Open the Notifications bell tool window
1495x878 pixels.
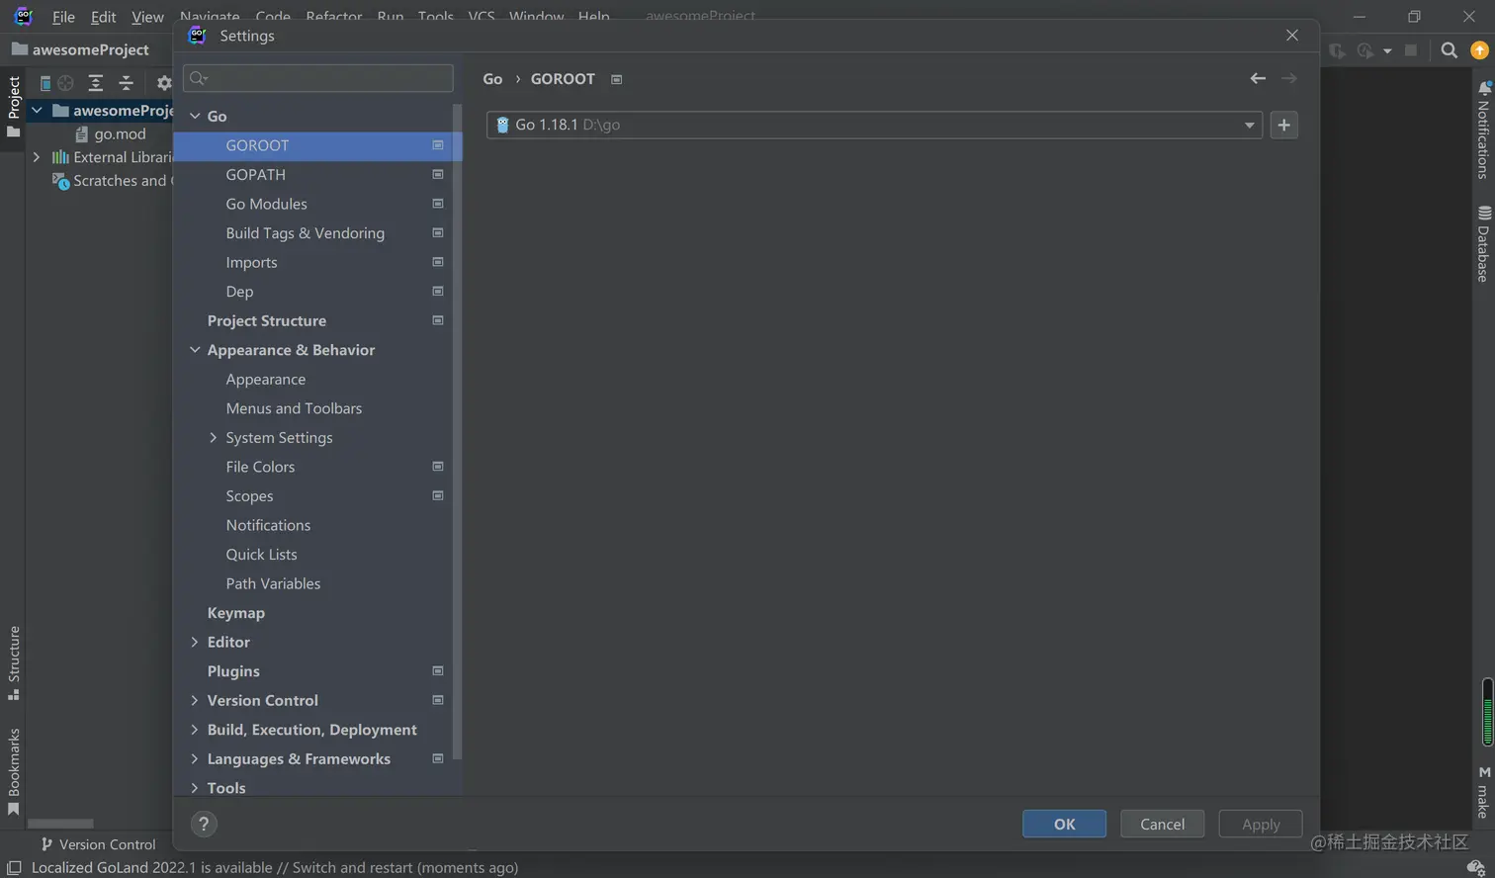click(x=1483, y=129)
